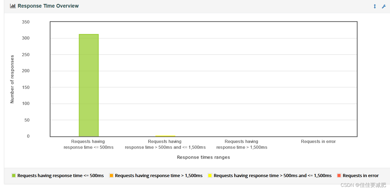Click legend label response time > 500ms and <= 1,500ms

[x=272, y=176]
